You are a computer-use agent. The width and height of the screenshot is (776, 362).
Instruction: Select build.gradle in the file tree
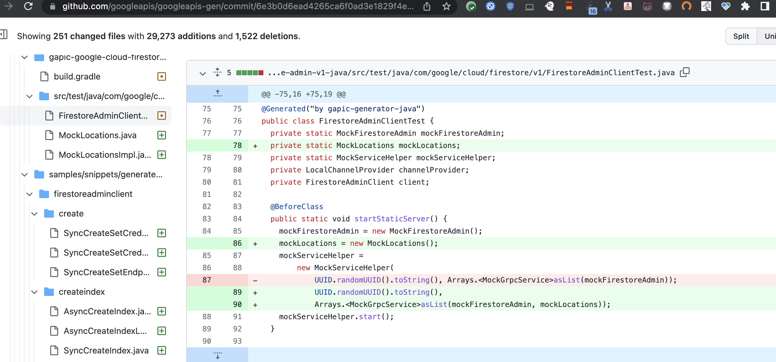77,76
